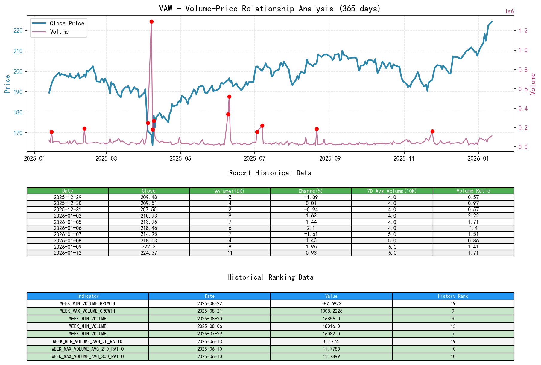The image size is (541, 365).
Task: Select the earliest red marker near 2025-01
Action: [x=51, y=132]
